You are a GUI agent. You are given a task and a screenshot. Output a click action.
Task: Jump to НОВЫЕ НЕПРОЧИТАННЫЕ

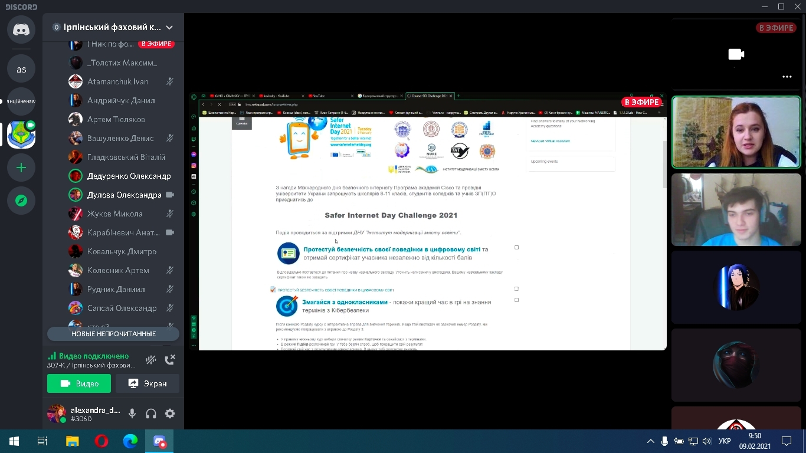[113, 334]
